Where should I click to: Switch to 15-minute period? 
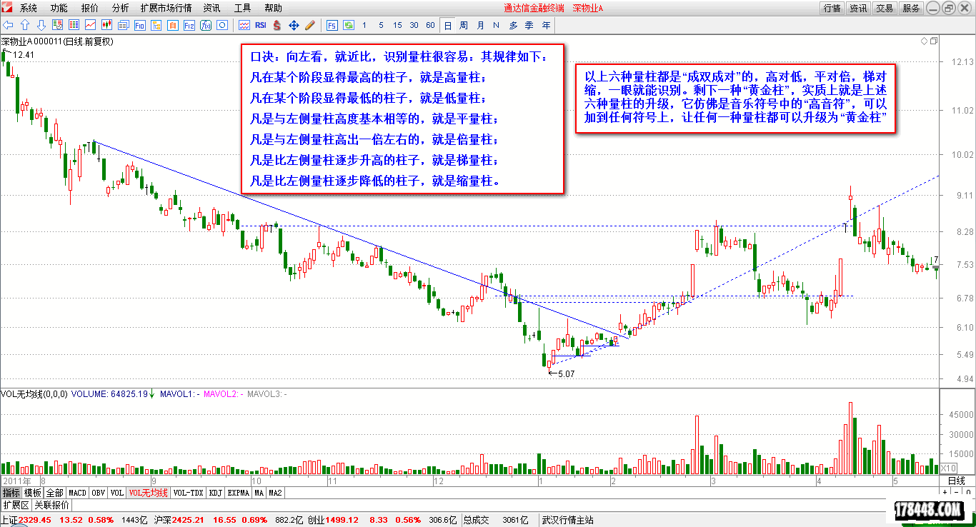[397, 25]
